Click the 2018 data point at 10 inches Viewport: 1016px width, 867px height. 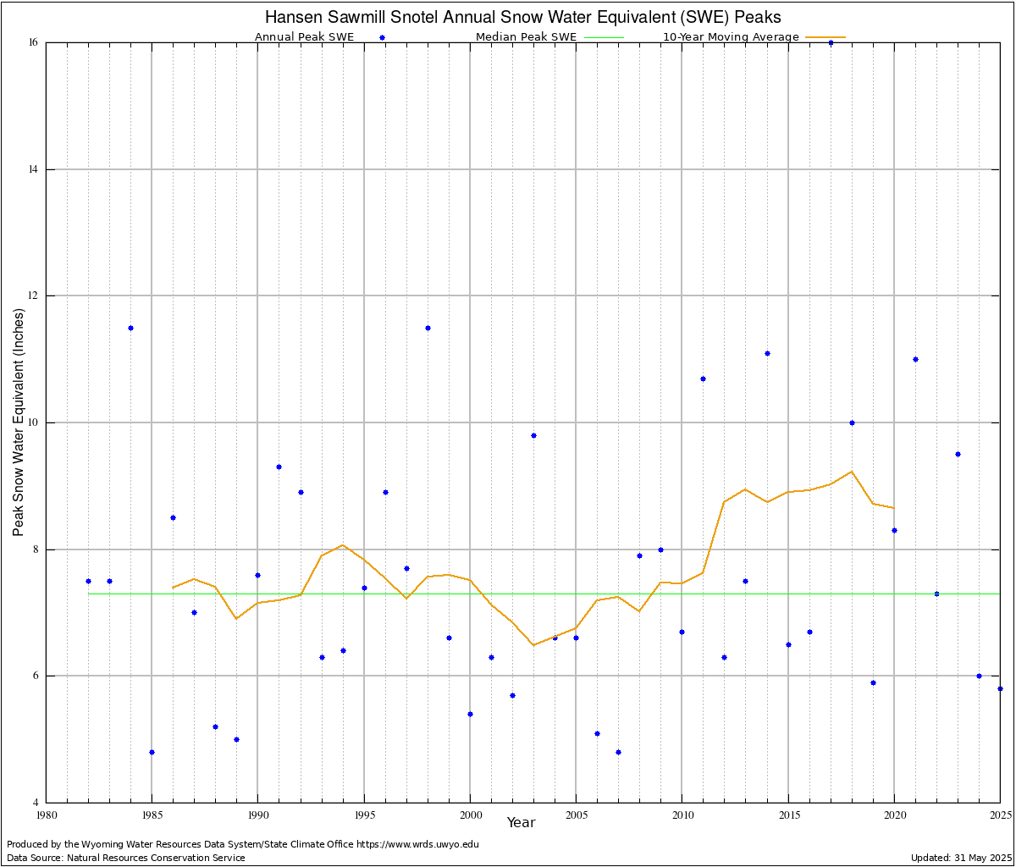pyautogui.click(x=852, y=422)
